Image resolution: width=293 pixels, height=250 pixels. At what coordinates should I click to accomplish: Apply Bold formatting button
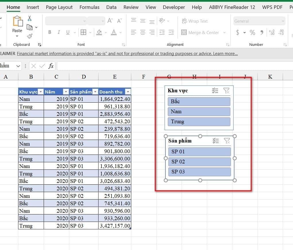[x=50, y=32]
